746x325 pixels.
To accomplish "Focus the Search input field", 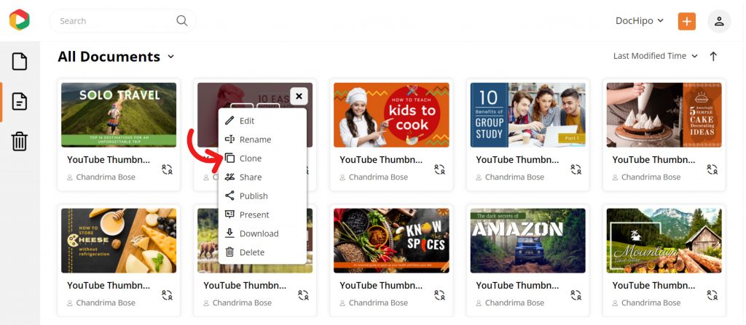I will pyautogui.click(x=122, y=21).
